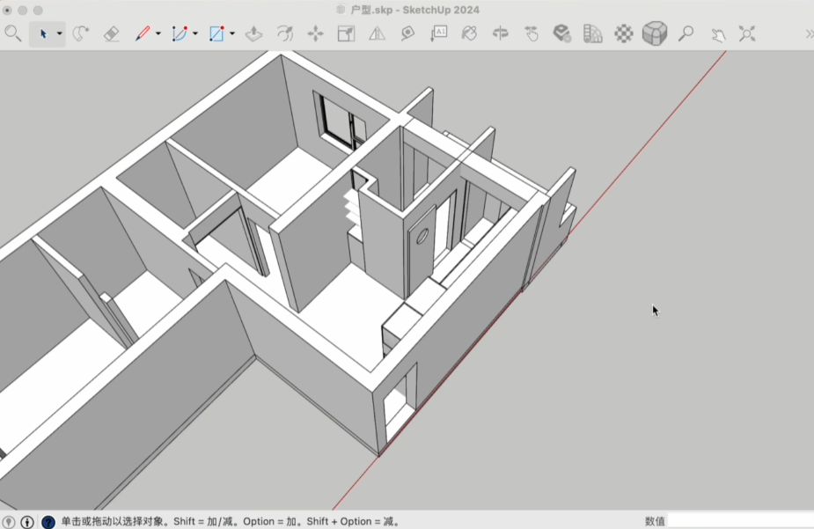The width and height of the screenshot is (814, 529).
Task: Open the Arc tool dropdown arrow
Action: pyautogui.click(x=195, y=34)
